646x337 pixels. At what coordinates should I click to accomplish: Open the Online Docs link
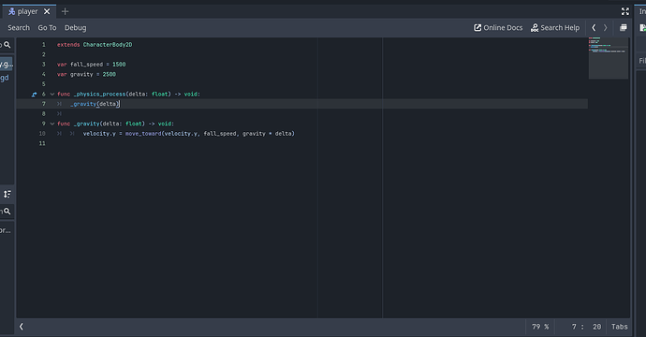pyautogui.click(x=498, y=27)
